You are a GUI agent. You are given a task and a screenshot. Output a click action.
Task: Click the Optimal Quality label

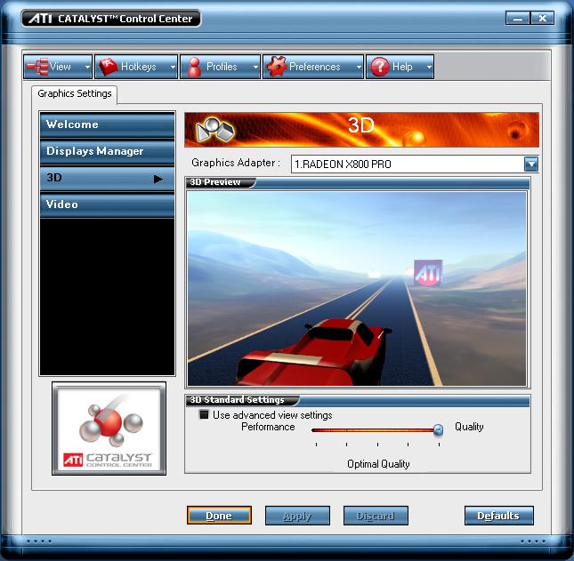click(x=378, y=464)
